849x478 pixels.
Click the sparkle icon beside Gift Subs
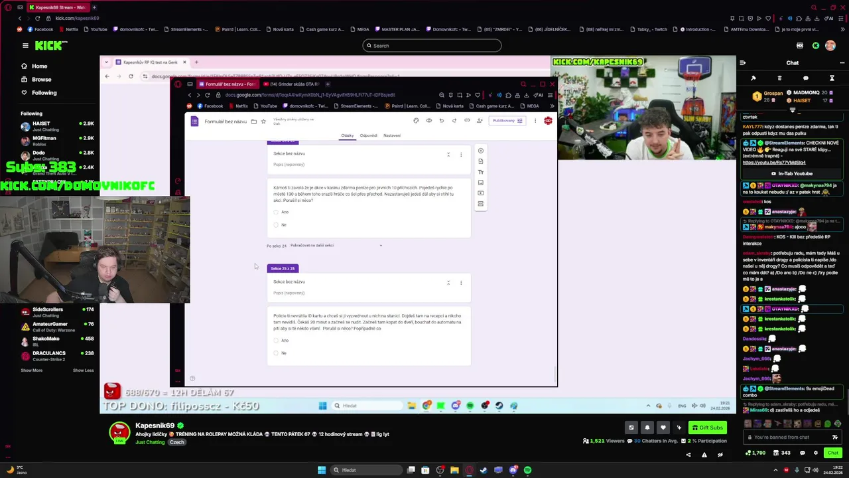679,428
